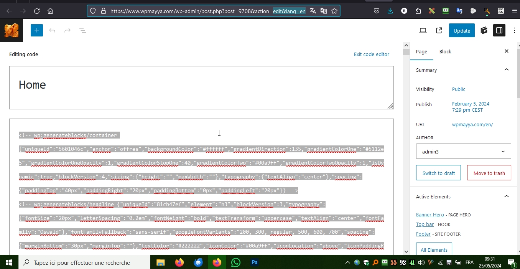The image size is (520, 269).
Task: Click the Undo arrow in editor toolbar
Action: 52,30
